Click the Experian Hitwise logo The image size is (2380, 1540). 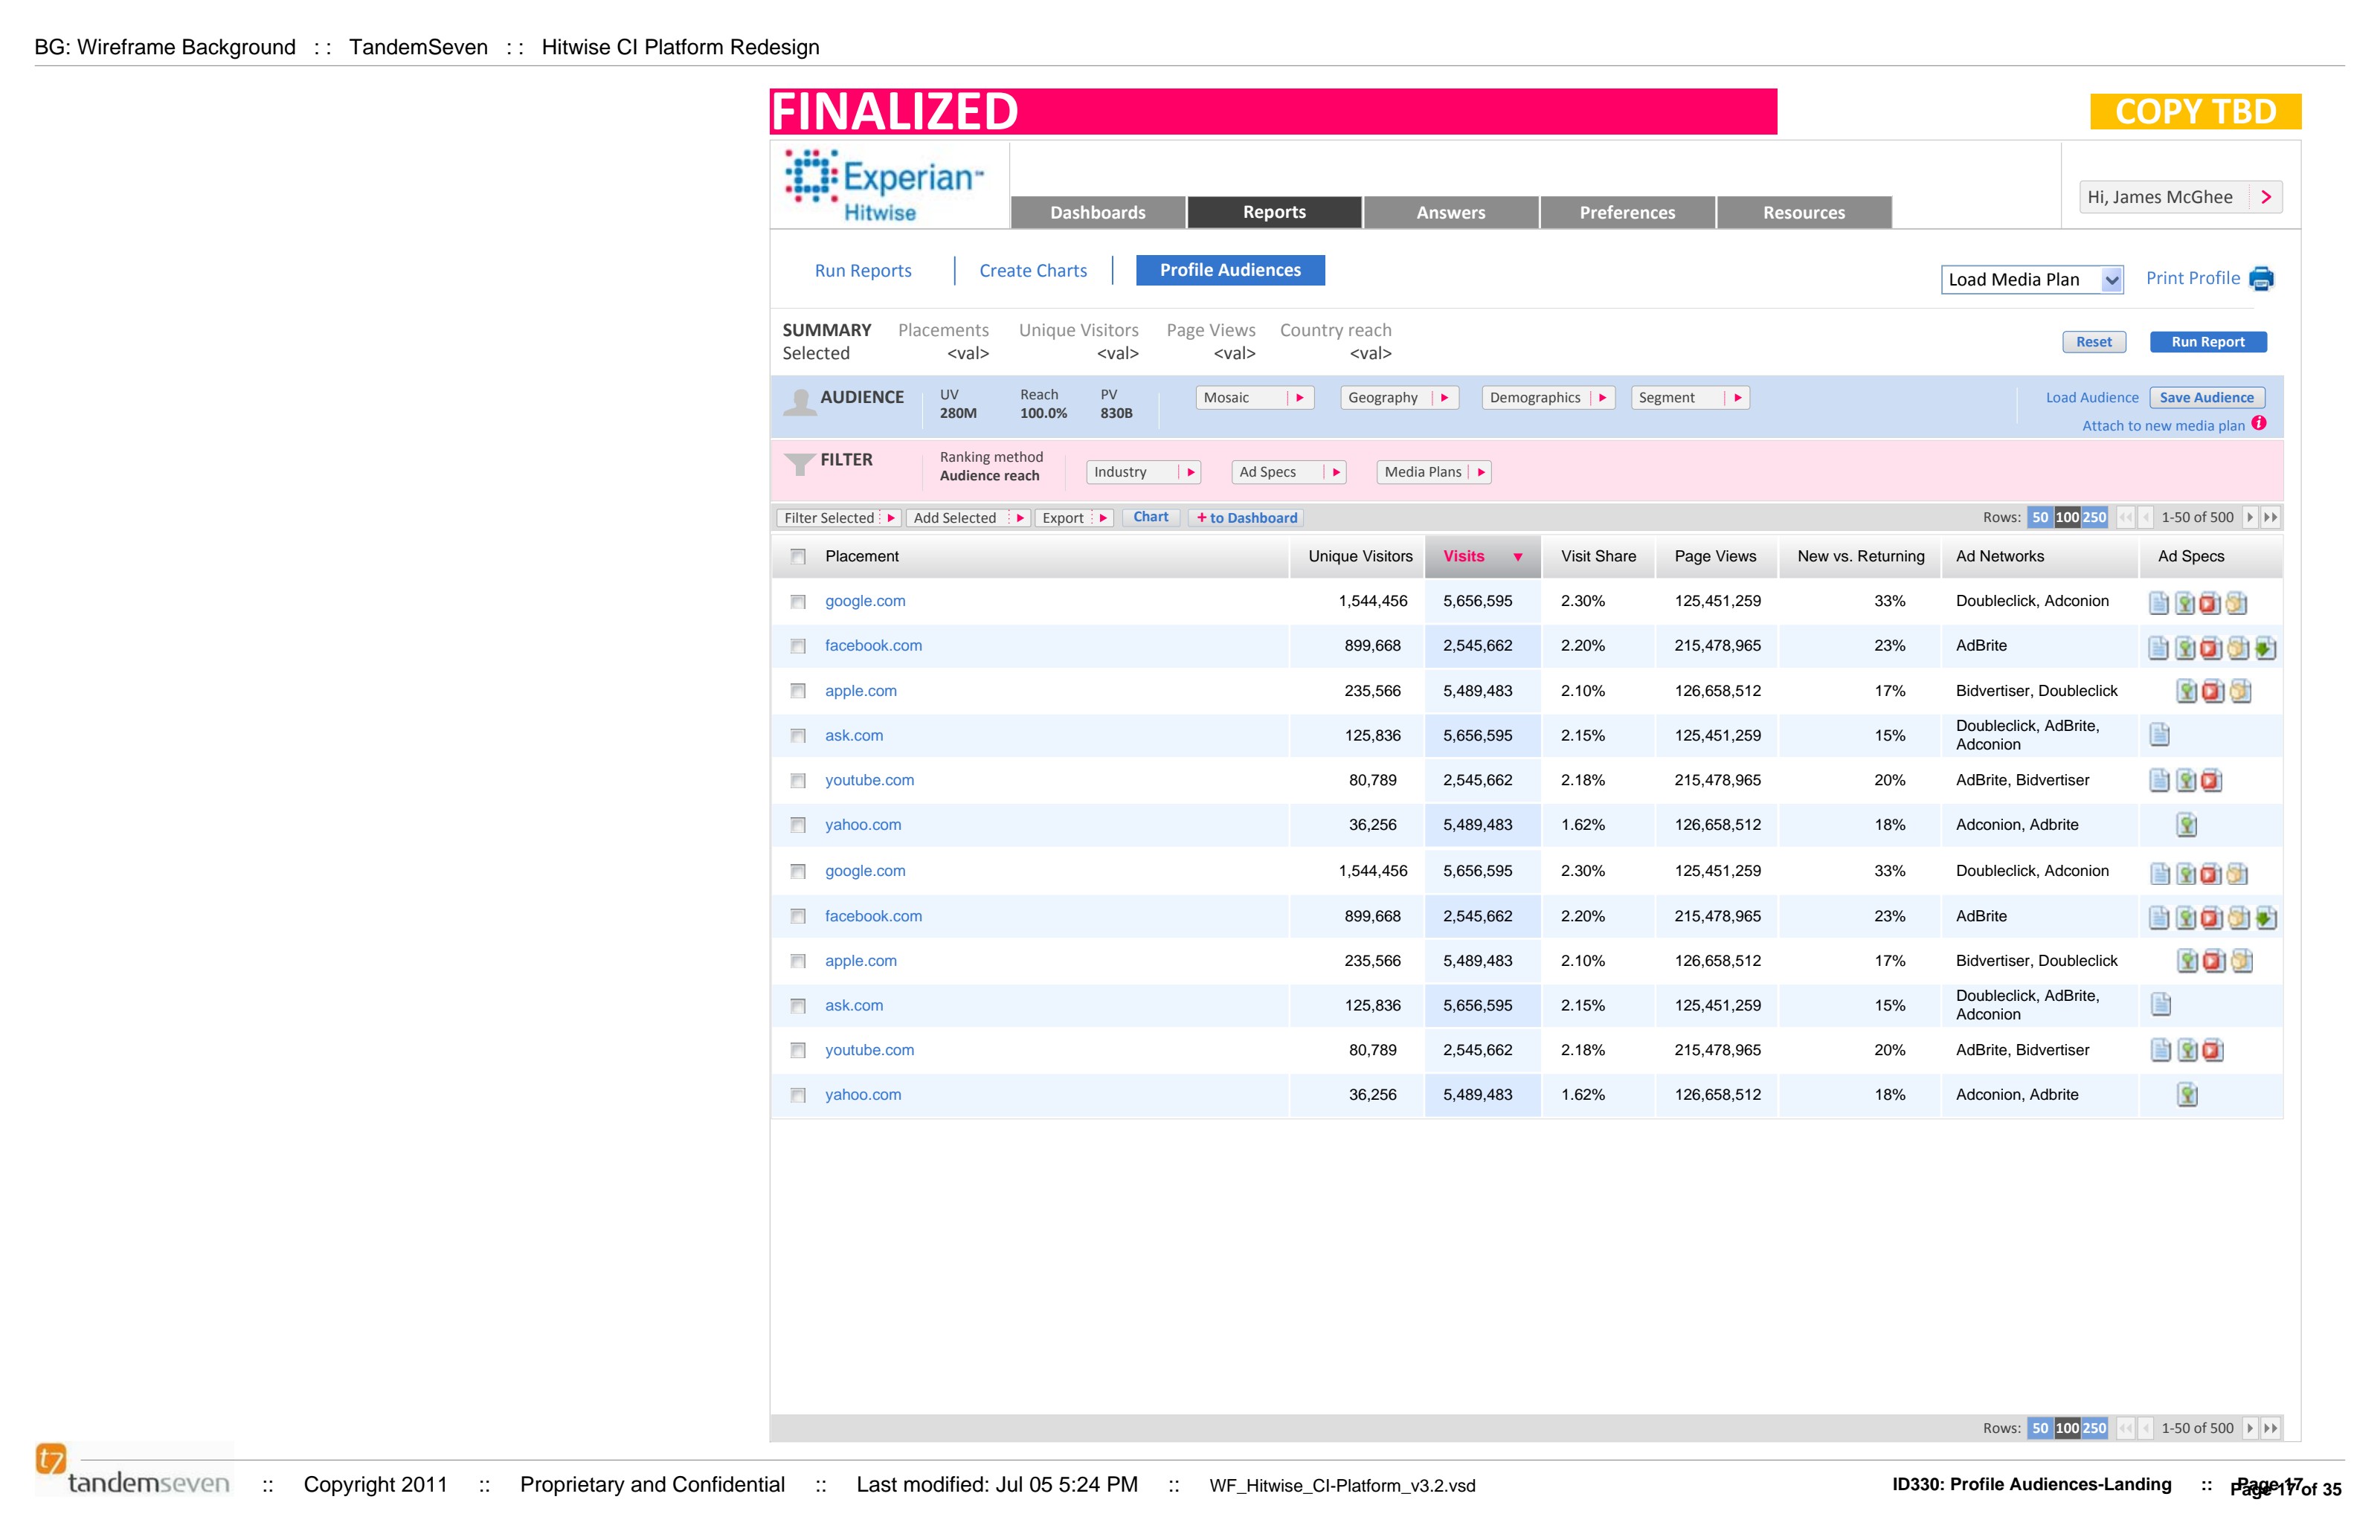[885, 186]
